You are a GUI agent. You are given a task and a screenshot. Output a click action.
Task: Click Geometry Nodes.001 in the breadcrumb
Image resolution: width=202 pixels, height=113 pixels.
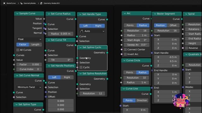click(52, 3)
